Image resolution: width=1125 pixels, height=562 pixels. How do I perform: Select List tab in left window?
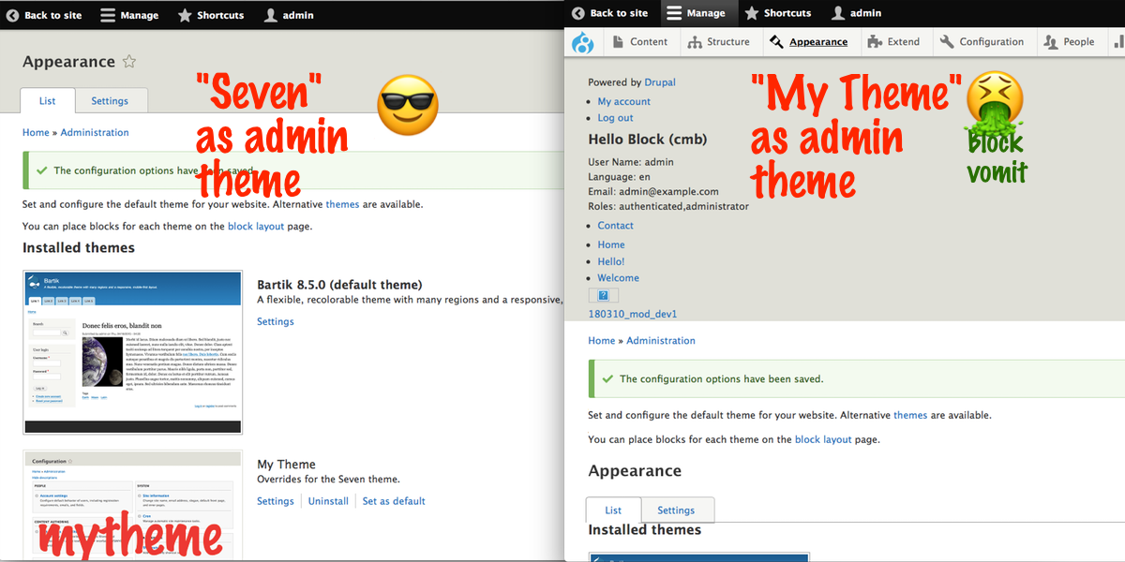click(x=48, y=101)
